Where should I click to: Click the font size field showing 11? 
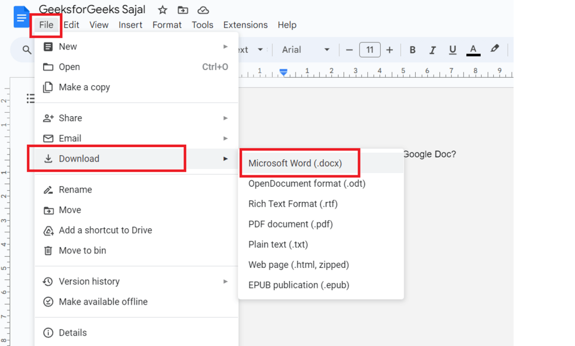point(370,49)
